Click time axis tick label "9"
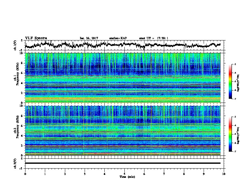Screen dimensions: 252x195 204,174
